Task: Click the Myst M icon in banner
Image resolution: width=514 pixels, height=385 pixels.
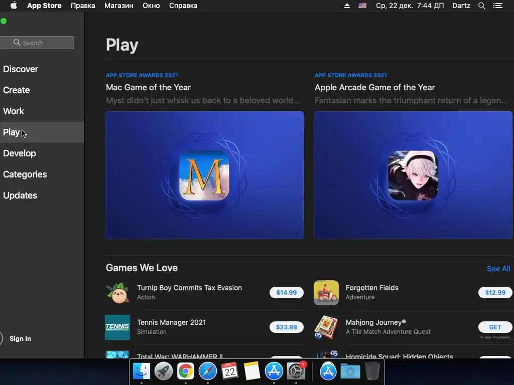Action: click(x=204, y=175)
